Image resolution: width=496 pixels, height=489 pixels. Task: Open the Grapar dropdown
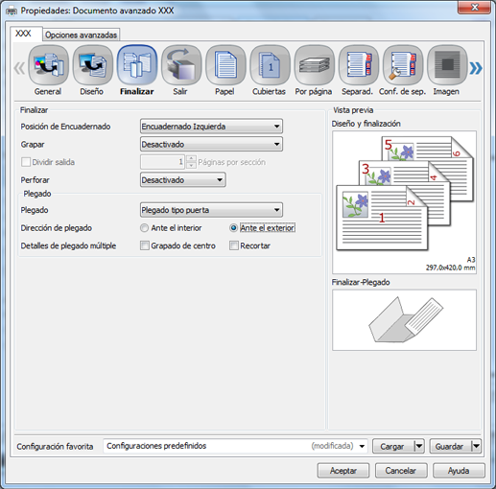tap(211, 144)
